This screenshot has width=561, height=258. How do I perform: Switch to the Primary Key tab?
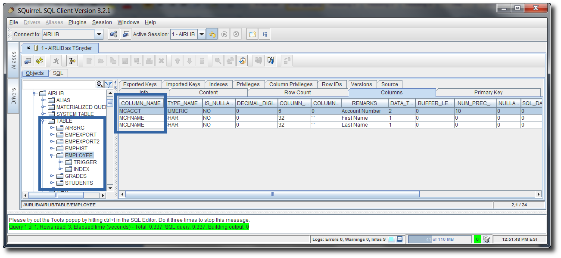[488, 93]
